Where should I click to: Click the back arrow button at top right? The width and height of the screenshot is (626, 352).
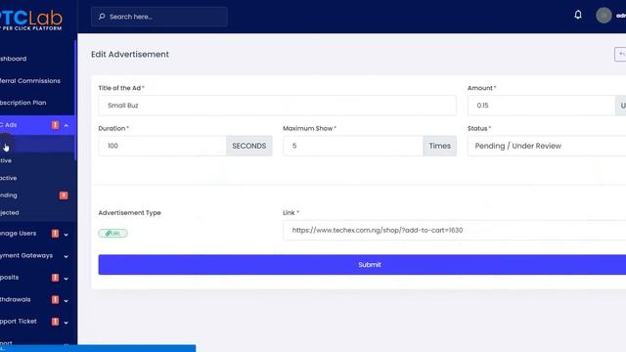(620, 55)
